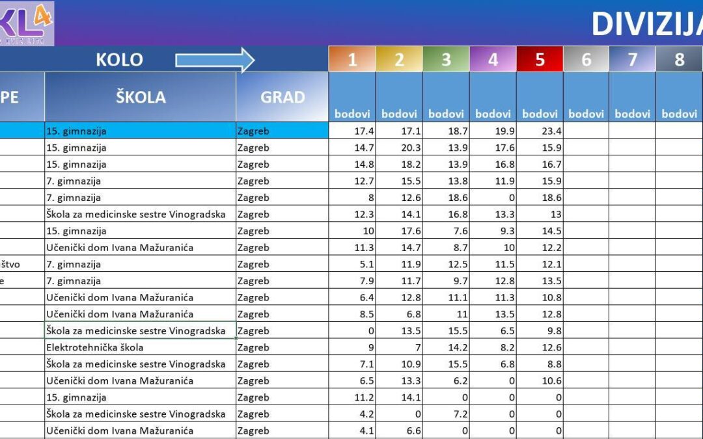703x439 pixels.
Task: Click the blue arrow next to KOLO
Action: pyautogui.click(x=215, y=59)
